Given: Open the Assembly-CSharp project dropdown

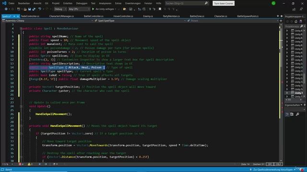Looking at the screenshot, I should click(47, 21).
